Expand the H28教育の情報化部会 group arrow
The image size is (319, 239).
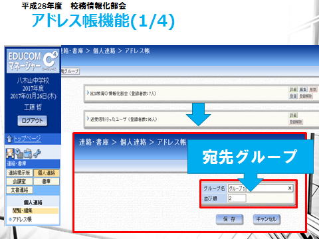88,93
